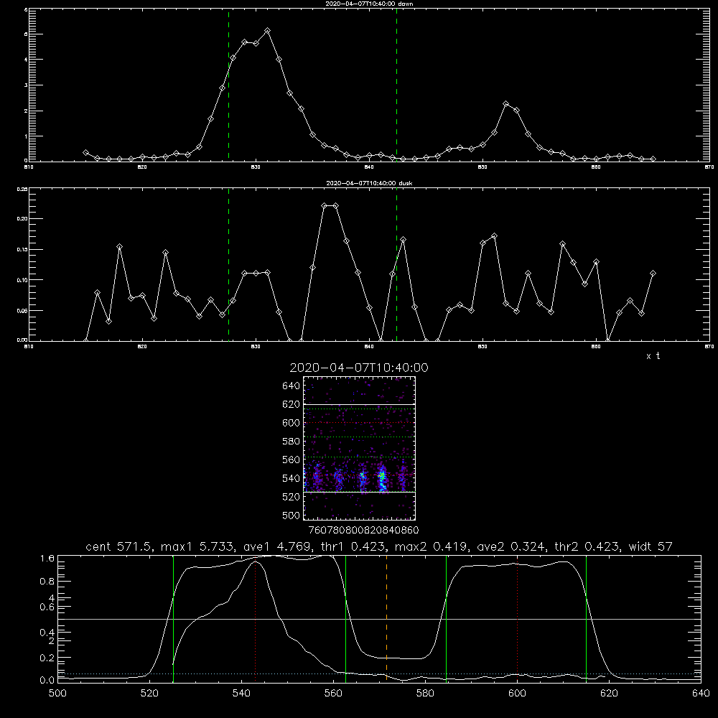Click the "0.8" y-axis label of bottom plot
This screenshot has width=718, height=718.
click(47, 581)
